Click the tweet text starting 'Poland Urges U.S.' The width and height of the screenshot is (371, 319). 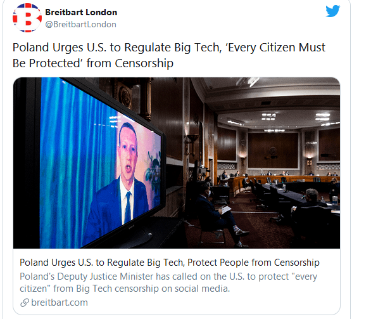pos(169,55)
